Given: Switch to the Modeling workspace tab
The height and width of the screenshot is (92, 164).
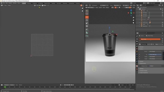Looking at the screenshot, I should (29, 3).
